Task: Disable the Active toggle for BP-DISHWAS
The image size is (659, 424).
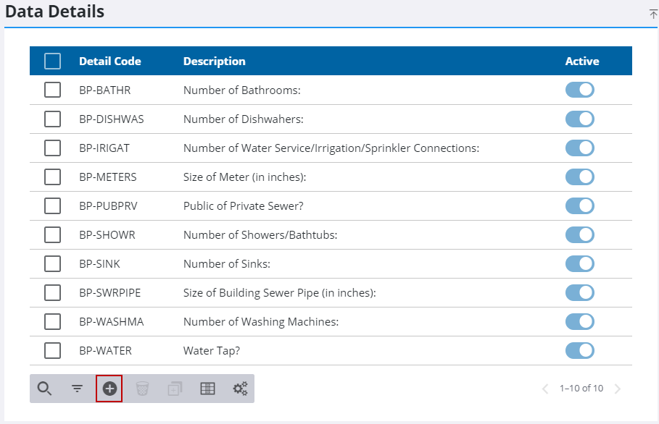Action: (579, 119)
